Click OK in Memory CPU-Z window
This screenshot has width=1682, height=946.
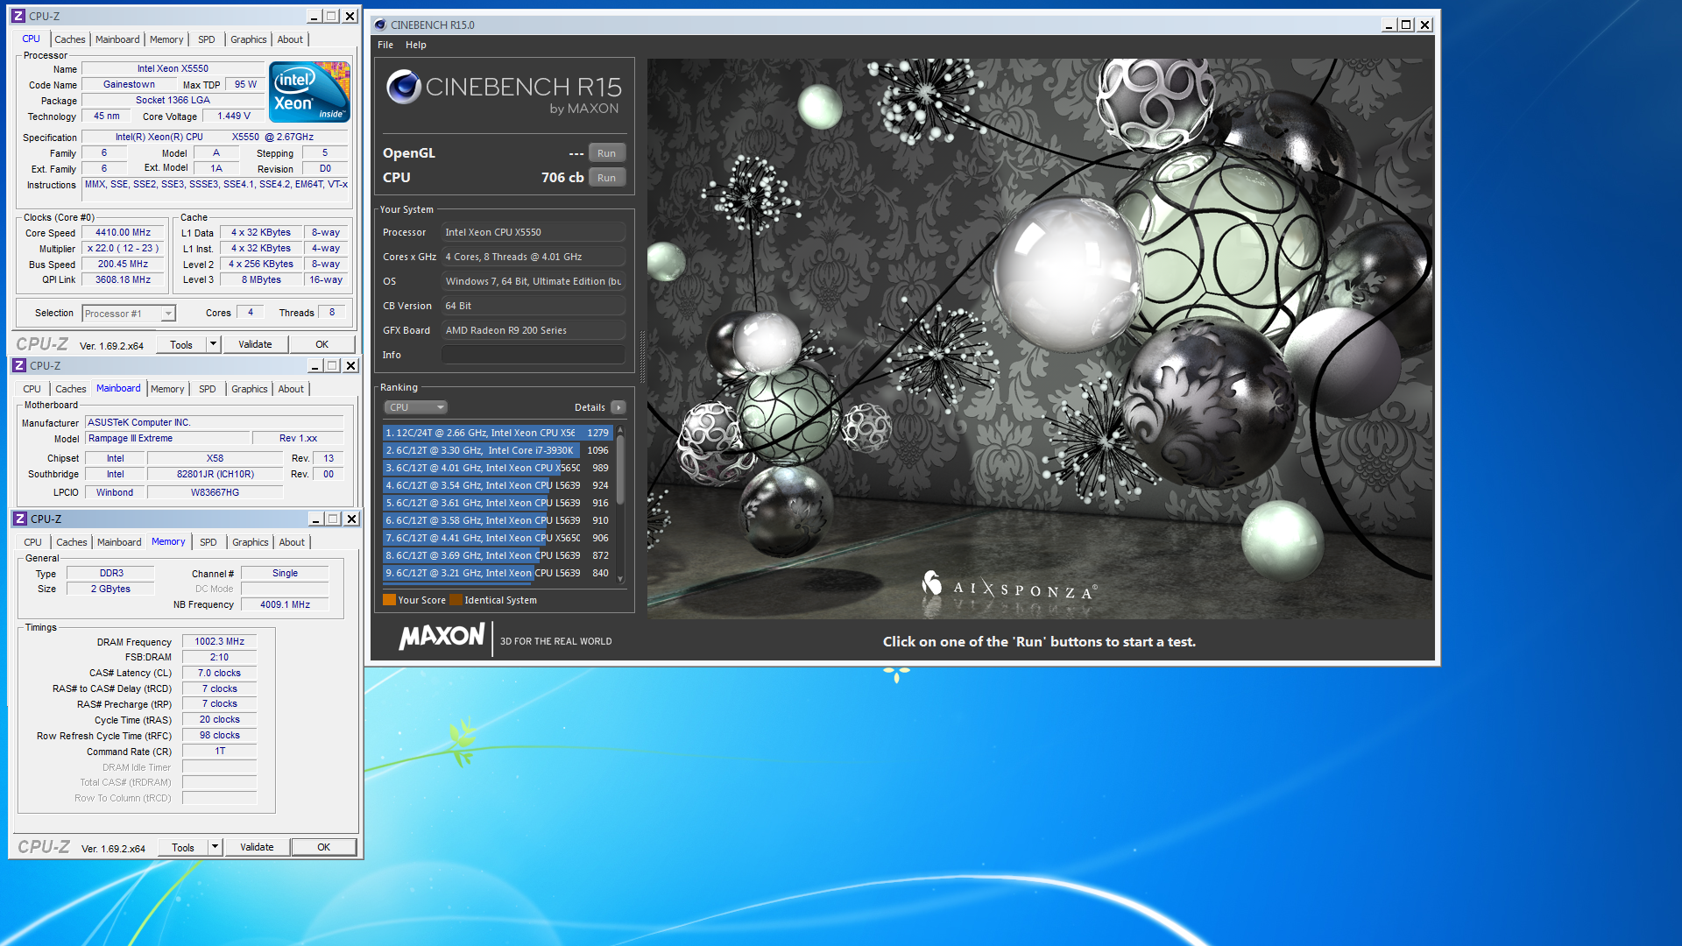click(323, 847)
